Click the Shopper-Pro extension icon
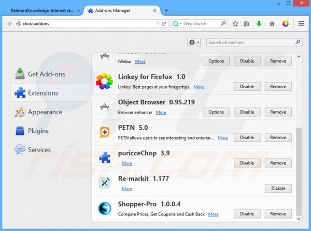 pos(104,209)
